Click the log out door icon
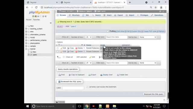 point(36,16)
